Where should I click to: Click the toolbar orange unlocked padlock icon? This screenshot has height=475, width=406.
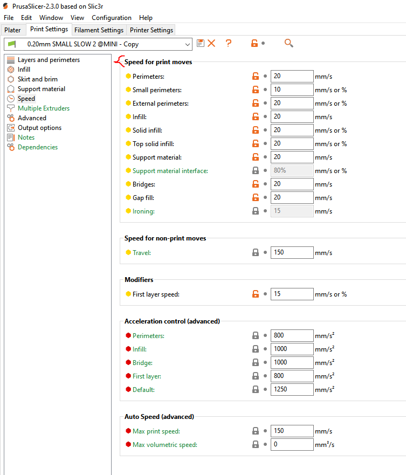pos(254,43)
